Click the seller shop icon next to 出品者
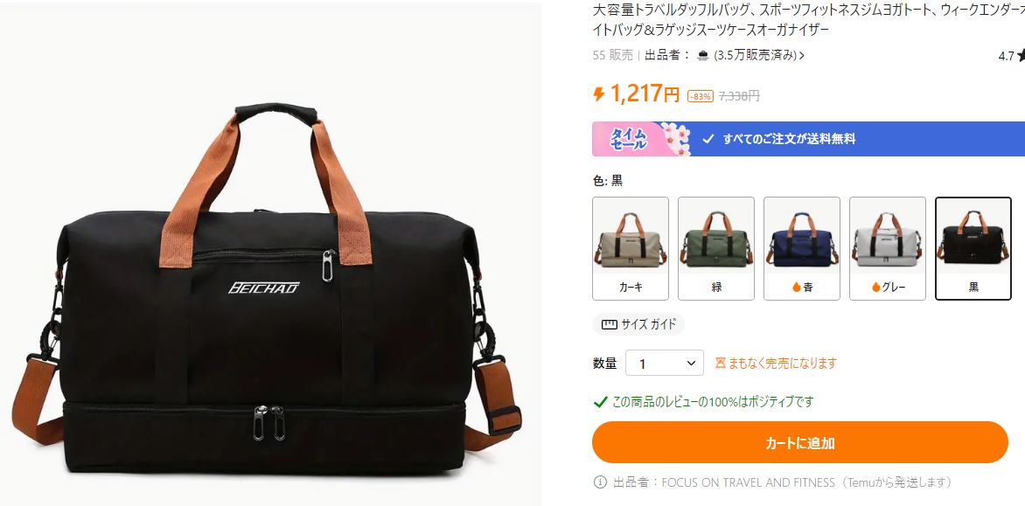 pyautogui.click(x=703, y=56)
